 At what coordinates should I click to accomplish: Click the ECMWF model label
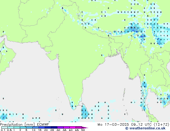tap(43, 124)
